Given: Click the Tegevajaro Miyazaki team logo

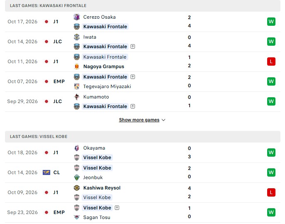Looking at the screenshot, I should (77, 86).
